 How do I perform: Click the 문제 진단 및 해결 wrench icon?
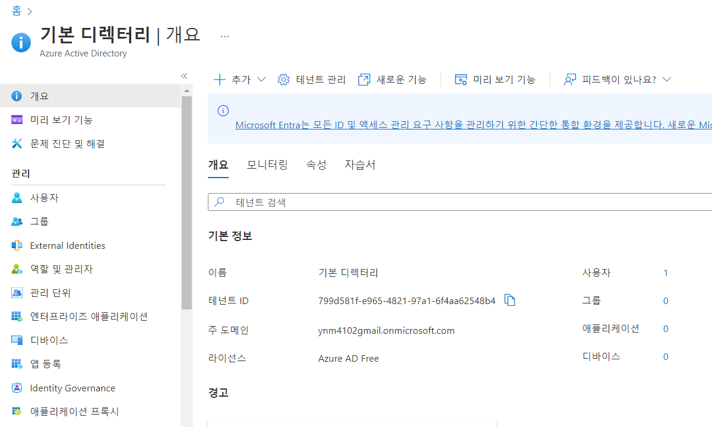pos(17,144)
